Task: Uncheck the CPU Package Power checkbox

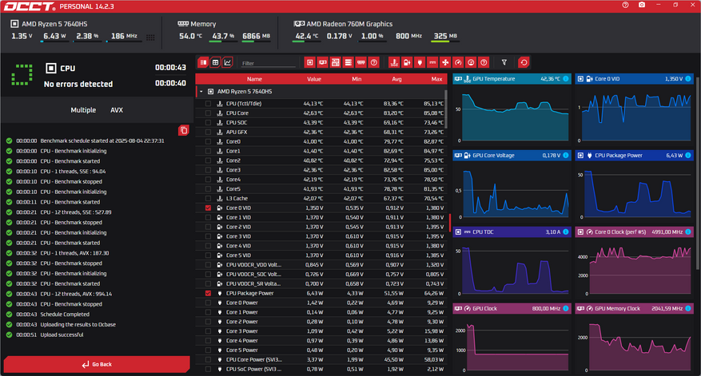Action: (208, 294)
